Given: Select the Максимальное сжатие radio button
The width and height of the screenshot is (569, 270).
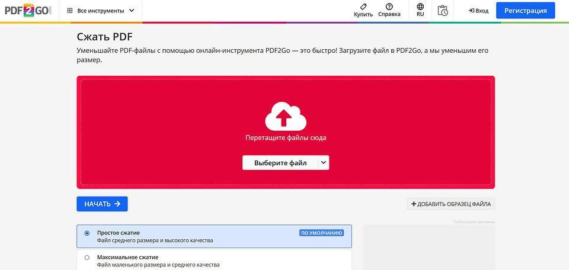Looking at the screenshot, I should coord(87,258).
